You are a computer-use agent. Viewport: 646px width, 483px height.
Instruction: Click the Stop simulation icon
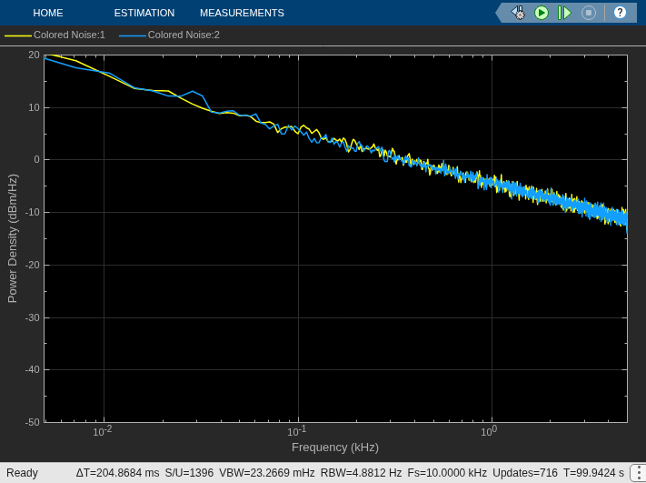click(589, 13)
